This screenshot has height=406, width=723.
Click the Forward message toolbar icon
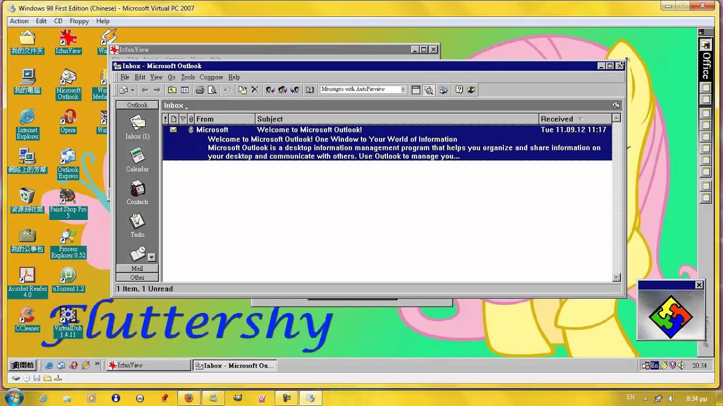[x=295, y=90]
